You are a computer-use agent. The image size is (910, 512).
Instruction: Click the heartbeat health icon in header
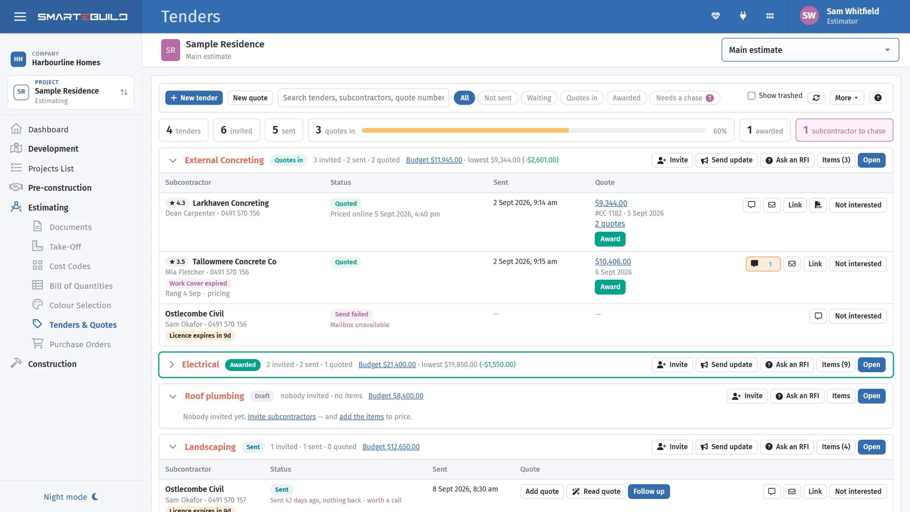[x=715, y=16]
